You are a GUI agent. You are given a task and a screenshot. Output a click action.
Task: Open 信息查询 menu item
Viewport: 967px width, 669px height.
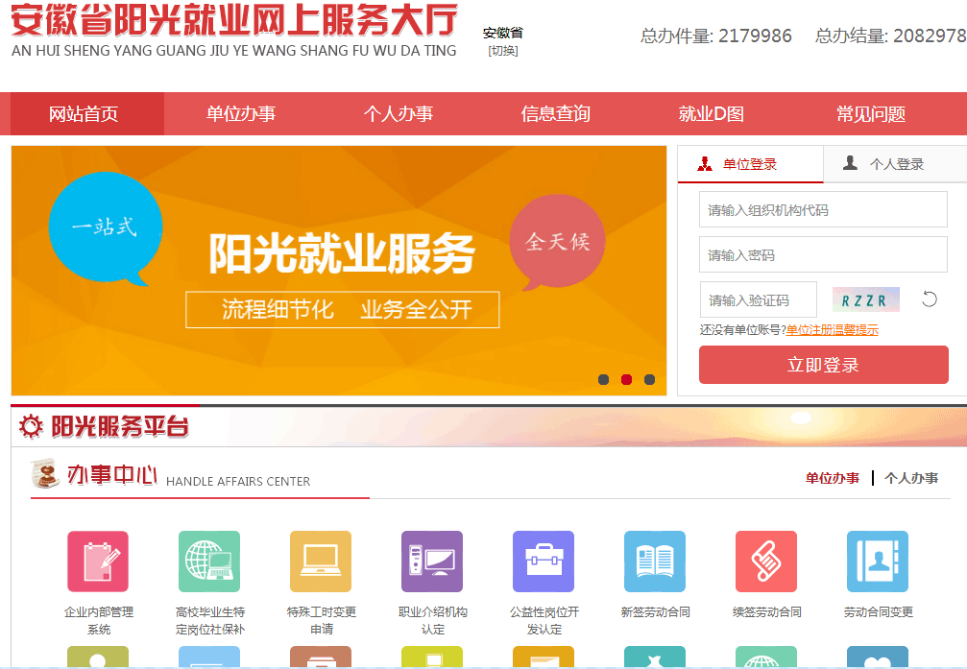tap(555, 114)
